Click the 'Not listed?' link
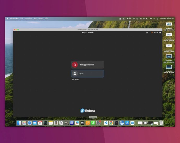This screenshot has width=180, height=143. pyautogui.click(x=75, y=80)
